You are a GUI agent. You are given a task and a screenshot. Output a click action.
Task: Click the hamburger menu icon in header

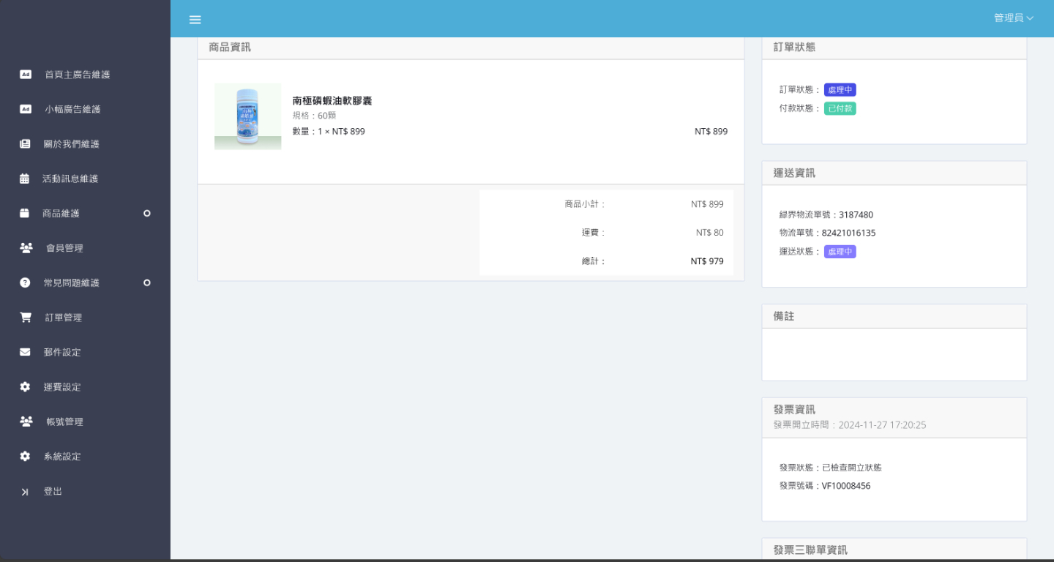click(195, 20)
